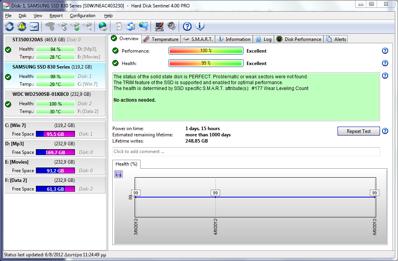This screenshot has height=261, width=398.
Task: Click the 95,5 GB free space bar
Action: coord(55,134)
